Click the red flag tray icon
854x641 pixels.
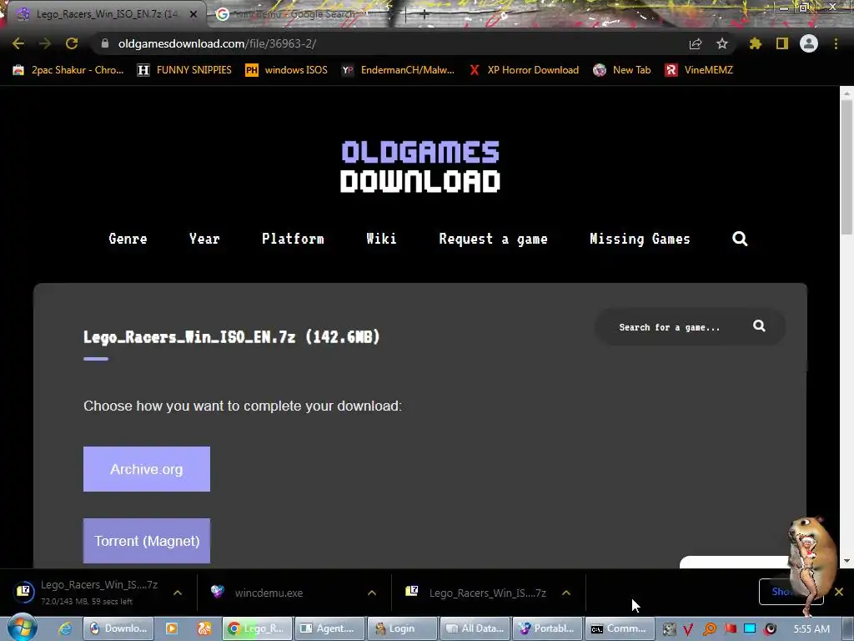[730, 628]
